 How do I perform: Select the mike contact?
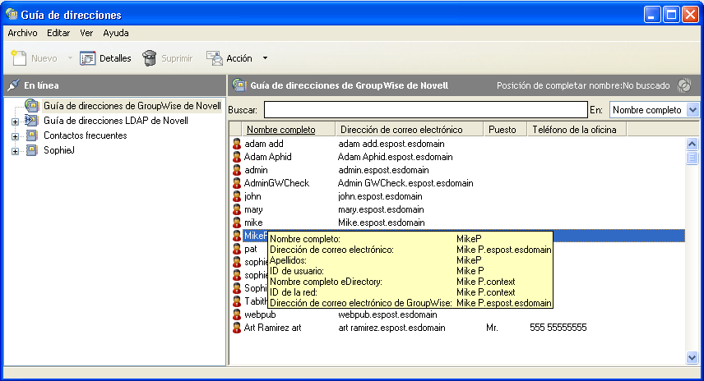coord(253,223)
